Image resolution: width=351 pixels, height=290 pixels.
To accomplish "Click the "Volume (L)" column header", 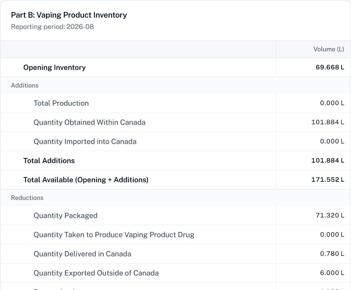I will 329,49.
